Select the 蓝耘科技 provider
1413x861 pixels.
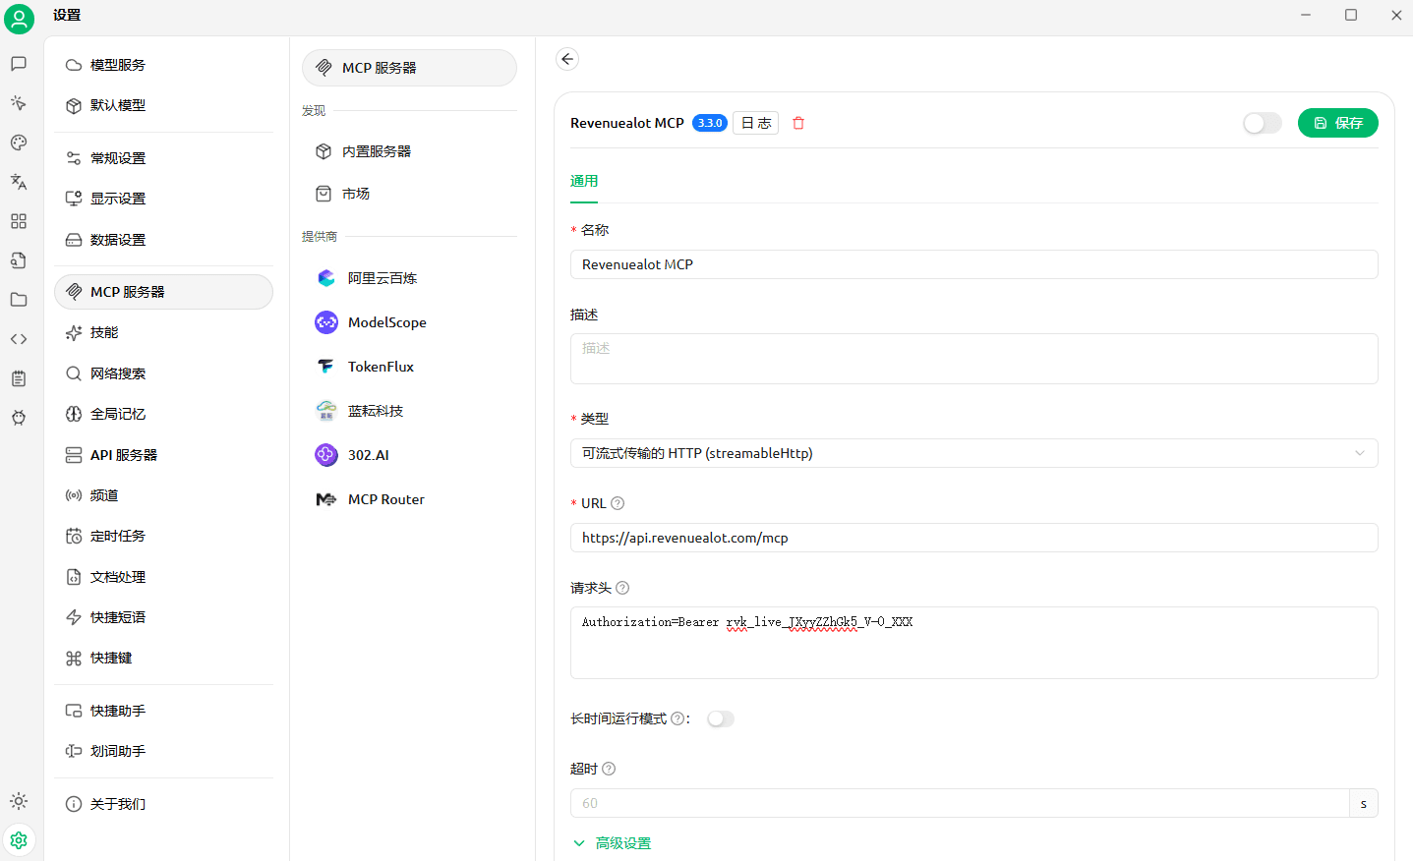pos(409,411)
